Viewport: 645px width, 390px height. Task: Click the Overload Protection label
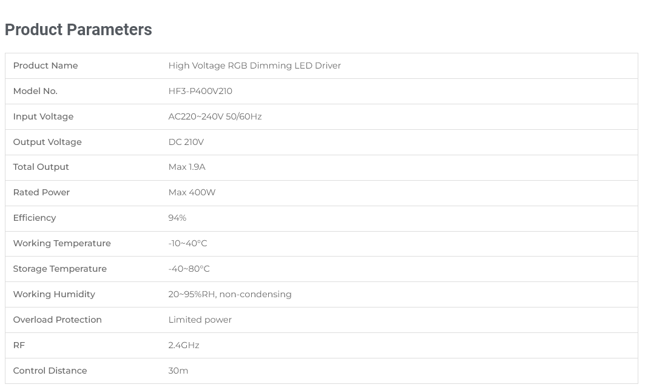tap(57, 320)
